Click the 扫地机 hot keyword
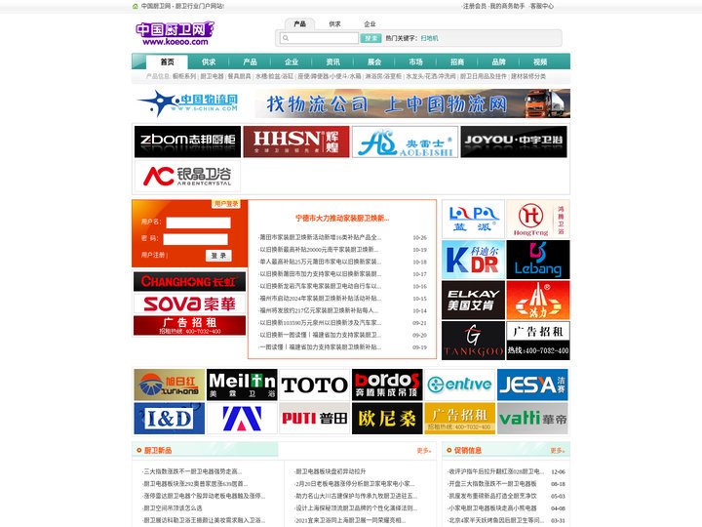Viewport: 702px width, 527px height. [429, 38]
